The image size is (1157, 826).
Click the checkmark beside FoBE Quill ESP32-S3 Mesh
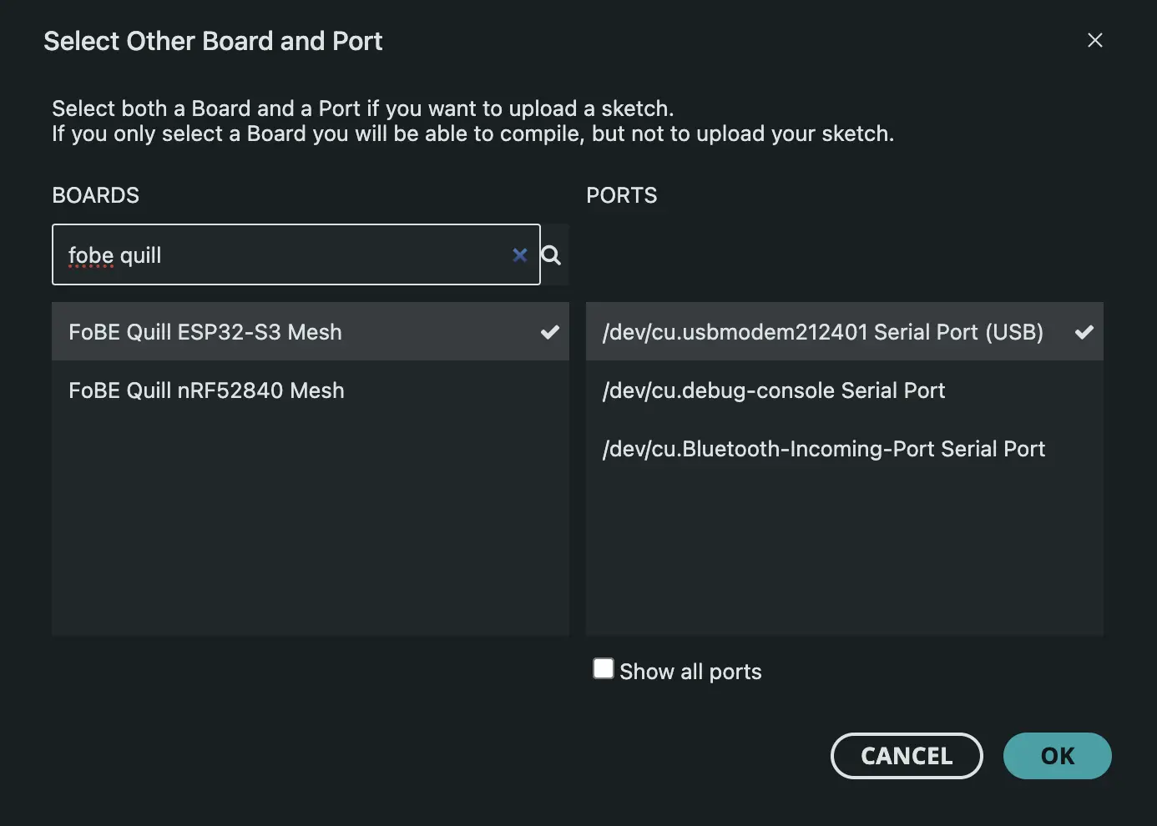tap(549, 331)
